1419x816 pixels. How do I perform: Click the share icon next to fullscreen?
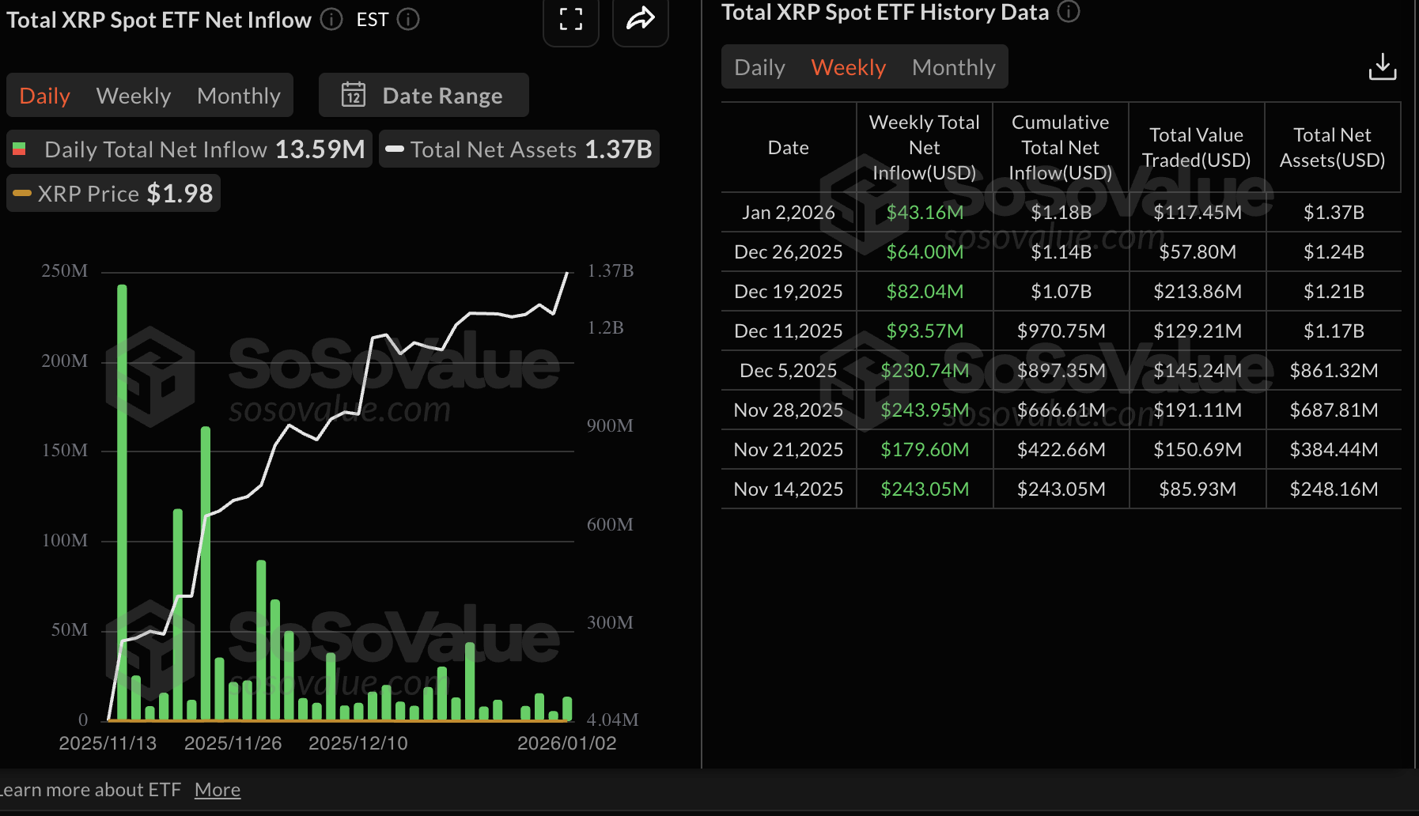(x=640, y=17)
